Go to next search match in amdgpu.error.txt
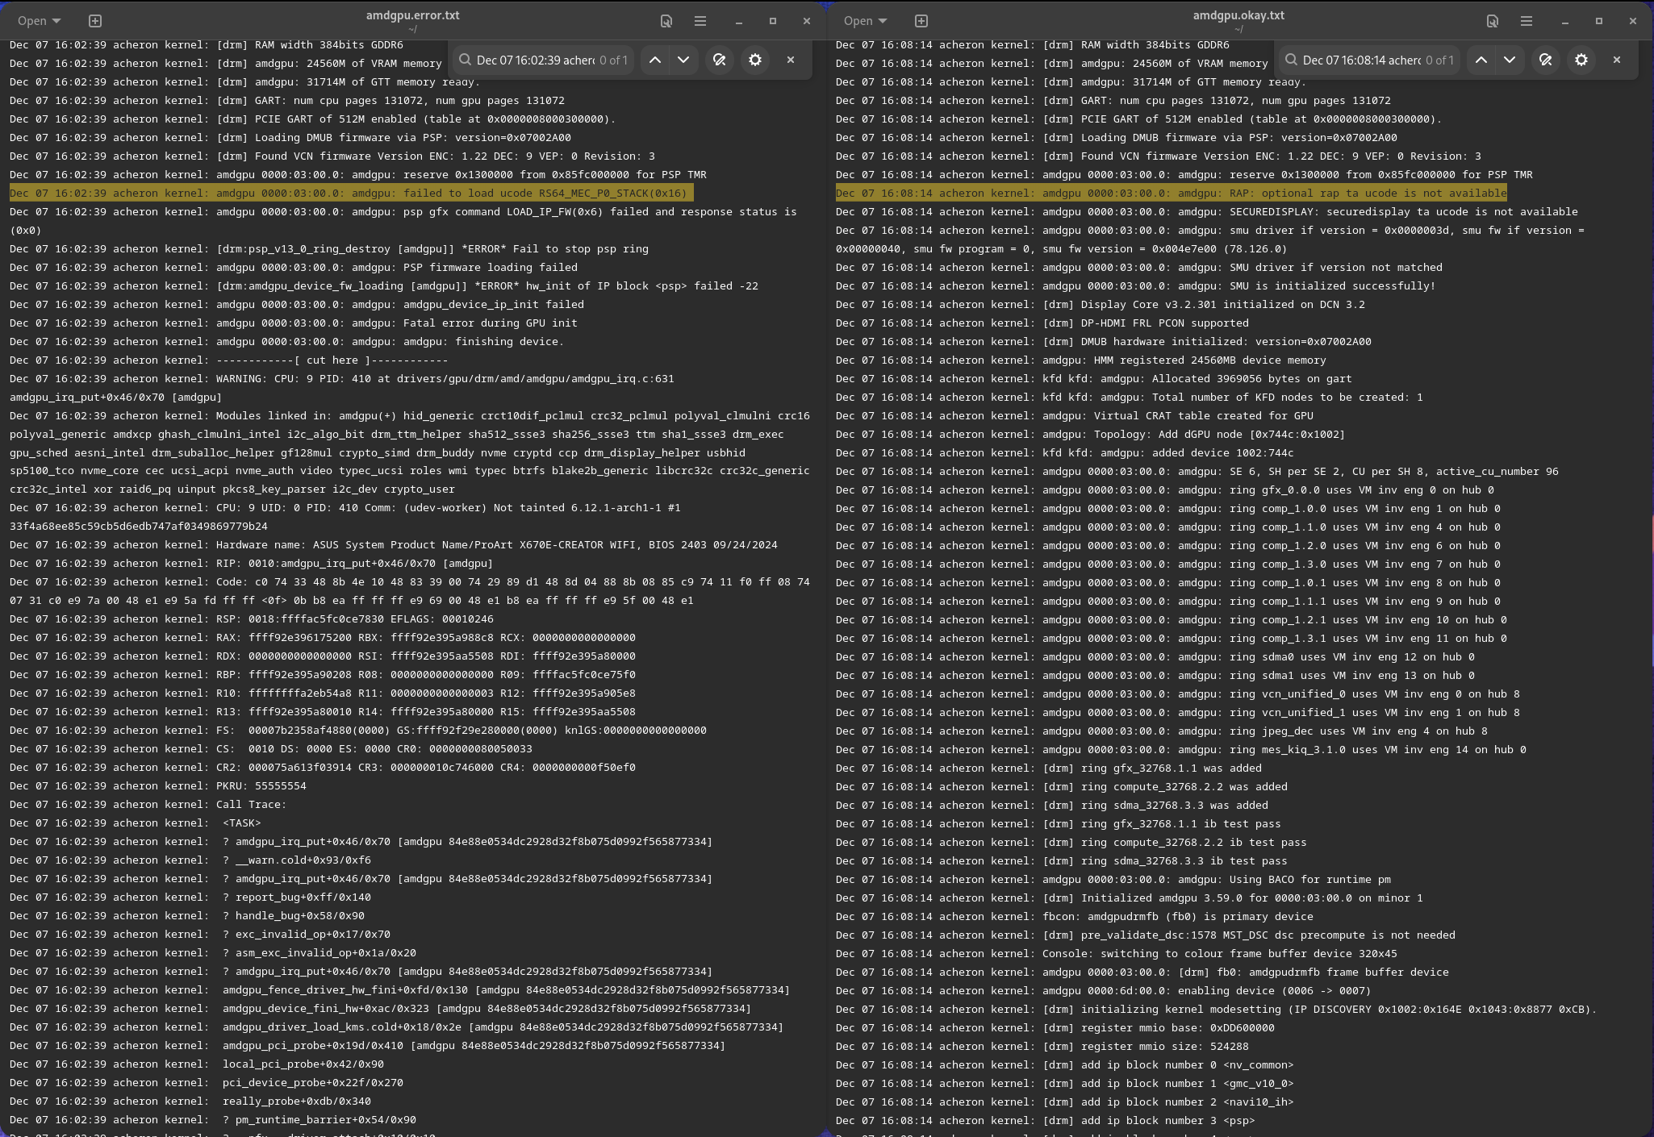1654x1137 pixels. 683,60
